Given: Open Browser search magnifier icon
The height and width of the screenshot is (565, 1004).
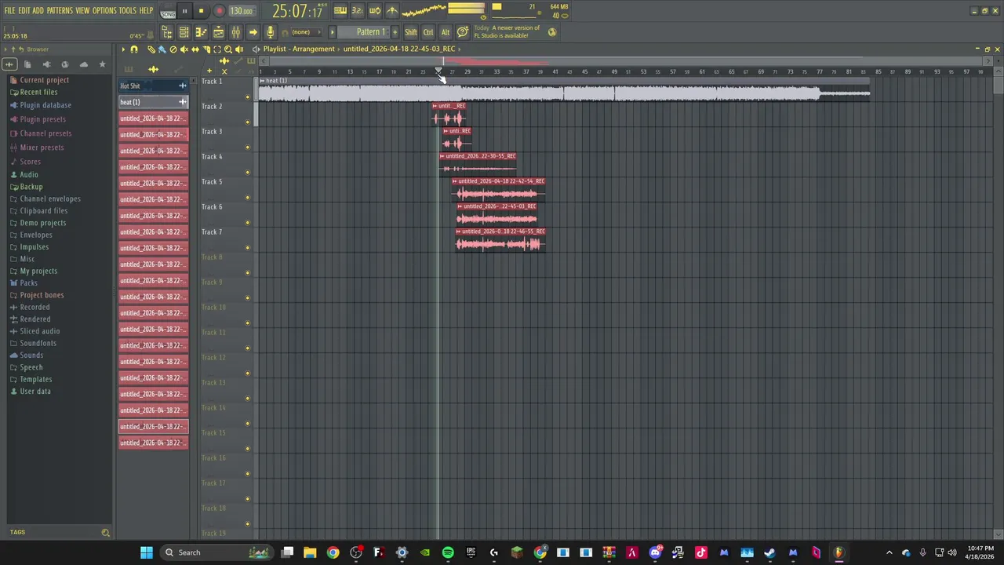Looking at the screenshot, I should [x=105, y=533].
